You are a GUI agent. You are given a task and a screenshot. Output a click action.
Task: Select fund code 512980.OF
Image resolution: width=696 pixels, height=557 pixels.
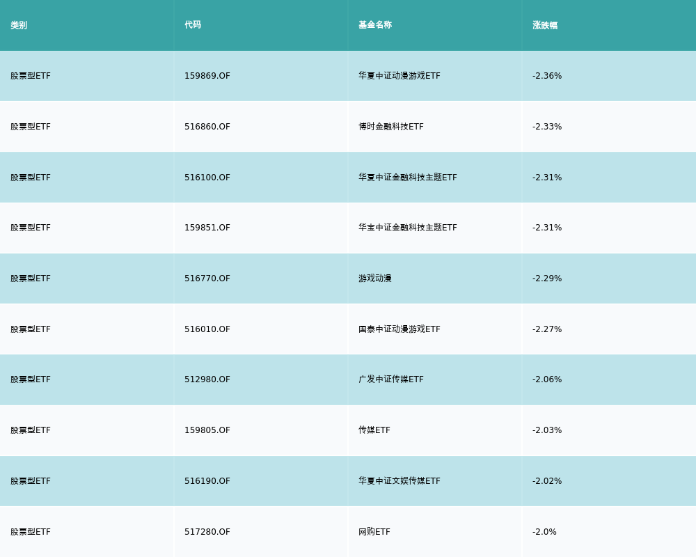click(x=207, y=379)
